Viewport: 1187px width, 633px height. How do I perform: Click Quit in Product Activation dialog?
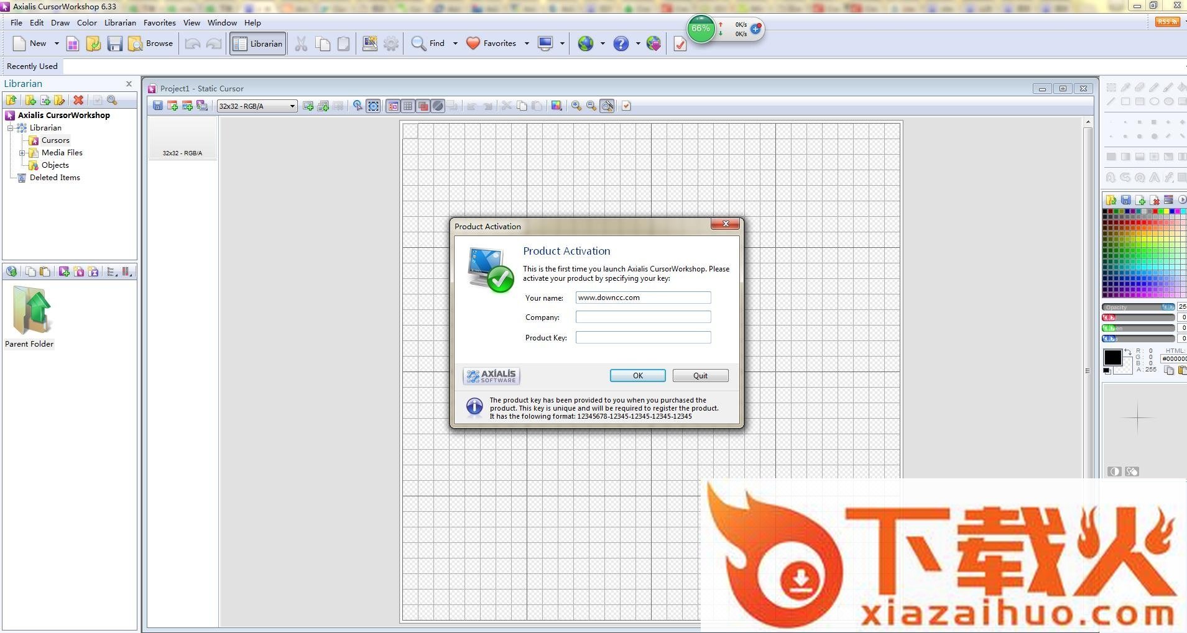click(700, 376)
